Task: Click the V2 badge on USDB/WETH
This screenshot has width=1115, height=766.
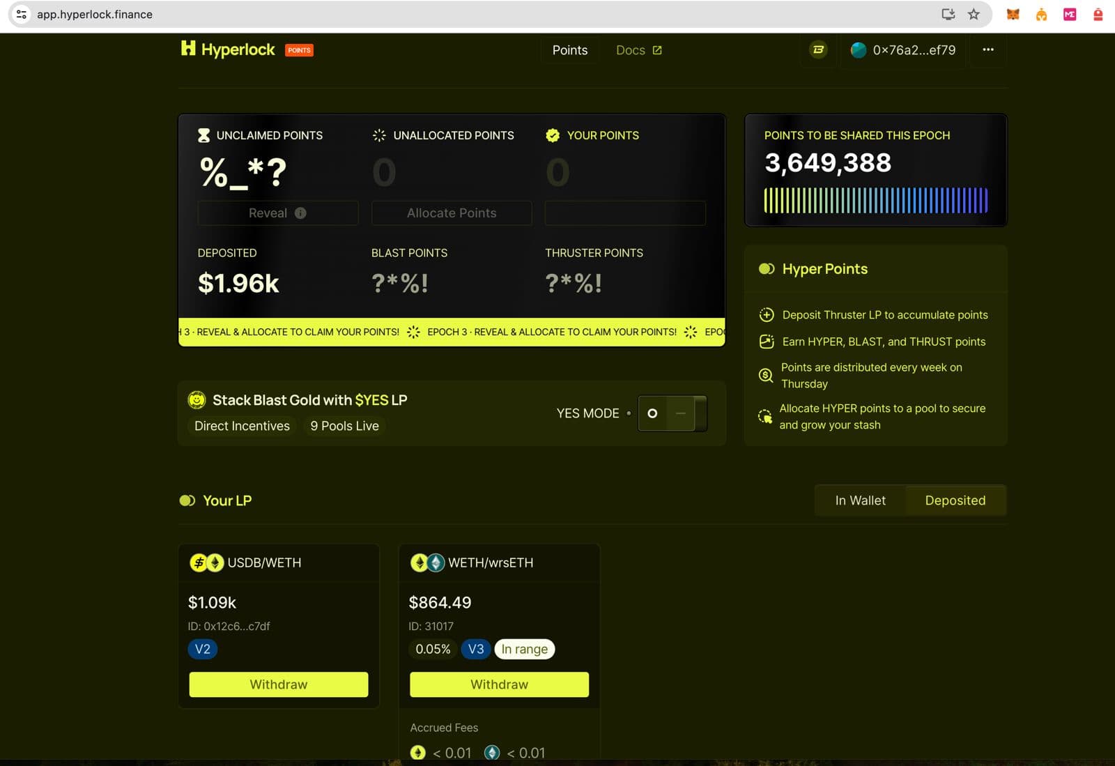Action: click(203, 649)
